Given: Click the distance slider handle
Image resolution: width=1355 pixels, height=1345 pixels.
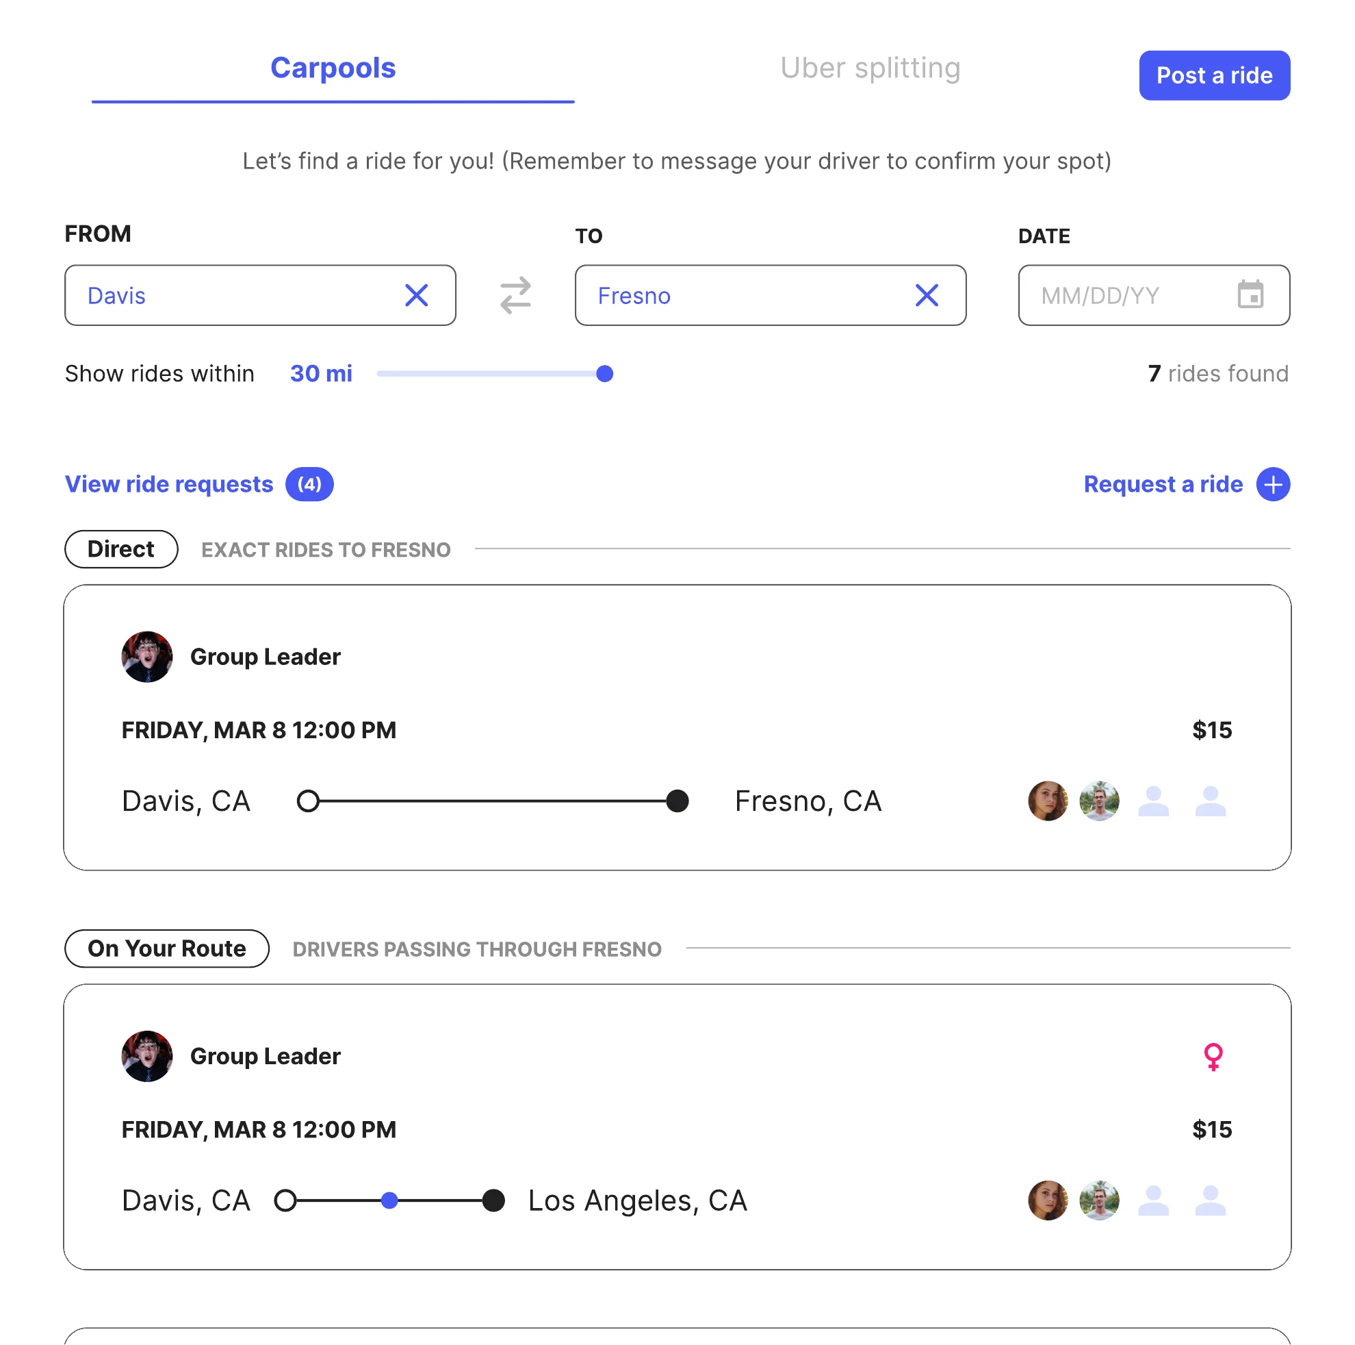Looking at the screenshot, I should pyautogui.click(x=604, y=374).
